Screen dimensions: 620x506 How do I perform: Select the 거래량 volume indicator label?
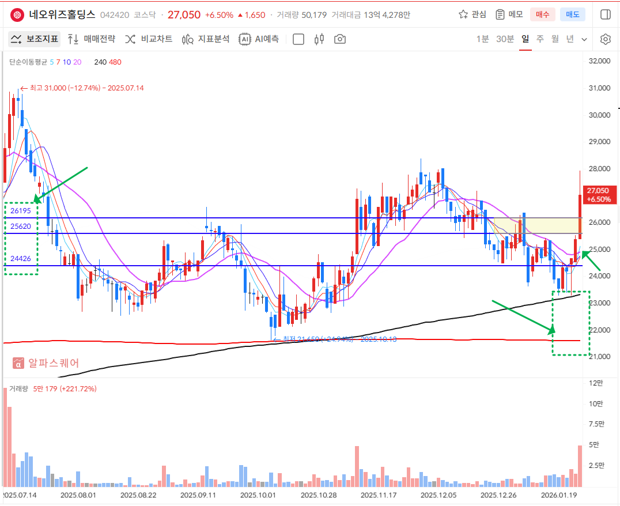[x=18, y=389]
